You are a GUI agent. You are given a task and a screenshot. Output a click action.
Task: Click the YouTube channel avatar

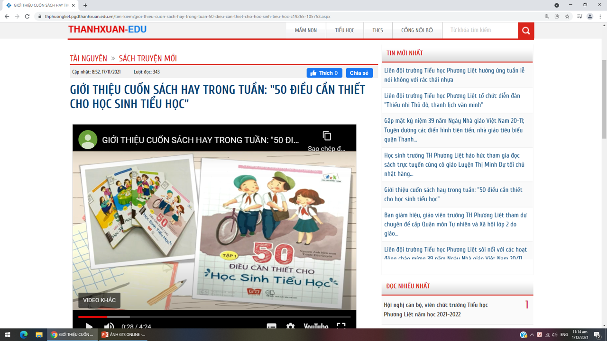[88, 140]
